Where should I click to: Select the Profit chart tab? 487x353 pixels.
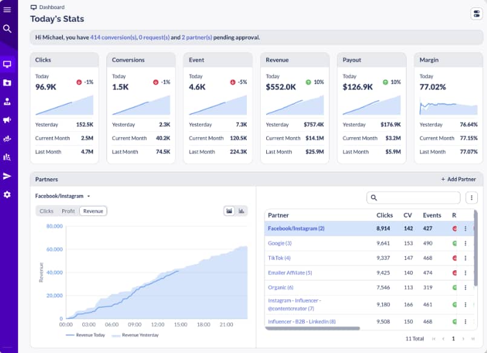point(68,211)
